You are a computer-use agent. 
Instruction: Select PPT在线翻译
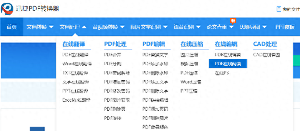[75, 91]
